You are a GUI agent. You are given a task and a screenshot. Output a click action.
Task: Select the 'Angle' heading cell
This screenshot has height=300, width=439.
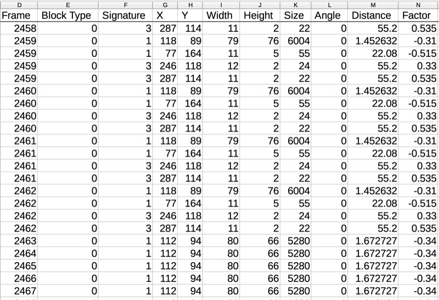329,15
